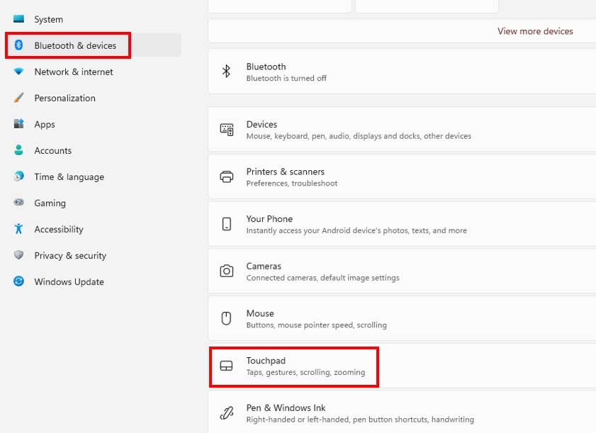The image size is (596, 433).
Task: Open Mouse settings entry
Action: click(x=402, y=318)
